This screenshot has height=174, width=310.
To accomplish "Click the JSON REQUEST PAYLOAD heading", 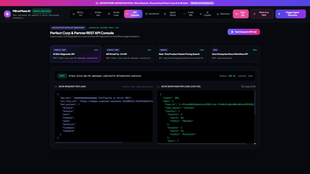I will pos(72,86).
